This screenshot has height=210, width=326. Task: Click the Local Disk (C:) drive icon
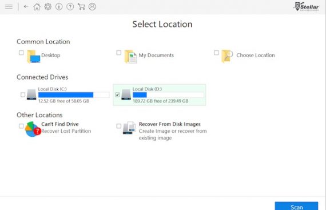point(31,94)
